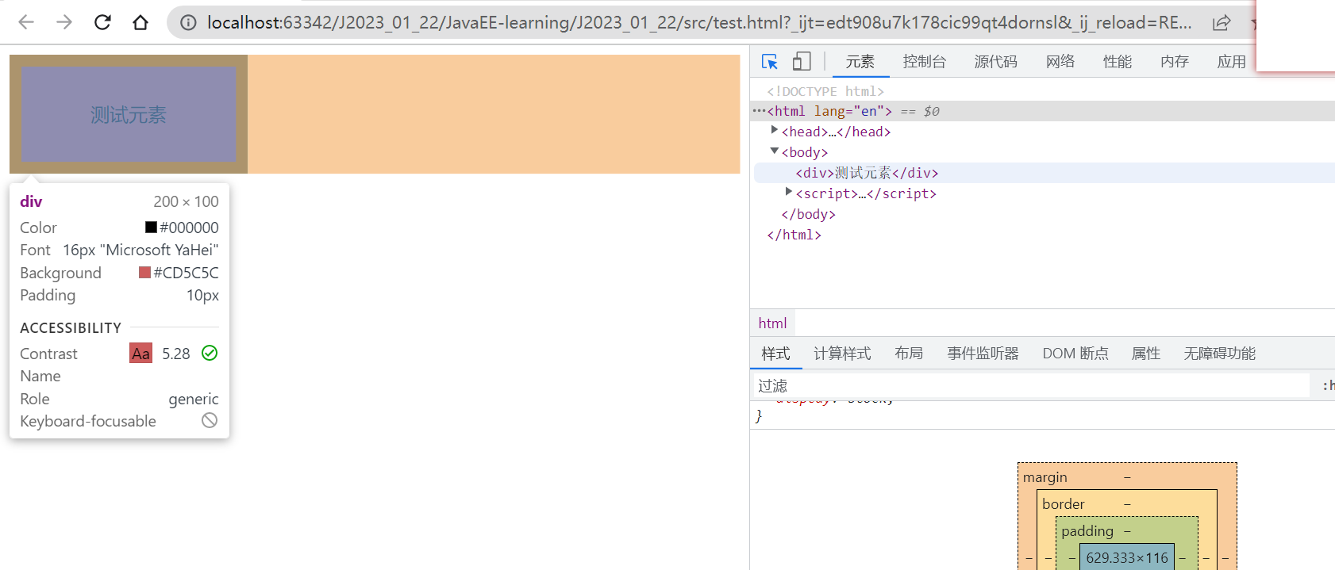Click the black #000000 color swatch

pyautogui.click(x=151, y=228)
